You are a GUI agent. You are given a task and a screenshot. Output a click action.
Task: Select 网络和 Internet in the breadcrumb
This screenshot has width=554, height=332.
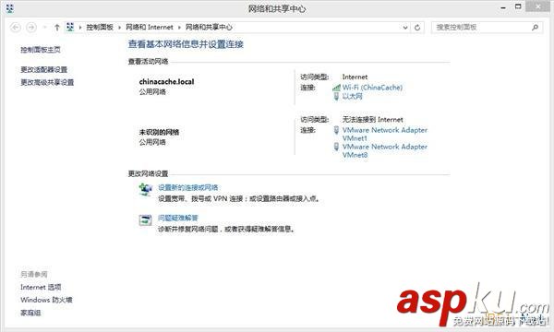click(150, 27)
